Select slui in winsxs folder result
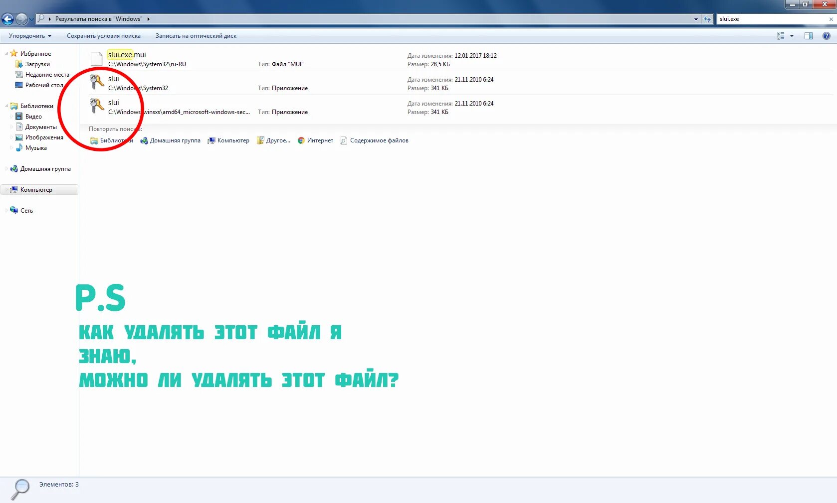This screenshot has width=837, height=503. (x=461, y=107)
